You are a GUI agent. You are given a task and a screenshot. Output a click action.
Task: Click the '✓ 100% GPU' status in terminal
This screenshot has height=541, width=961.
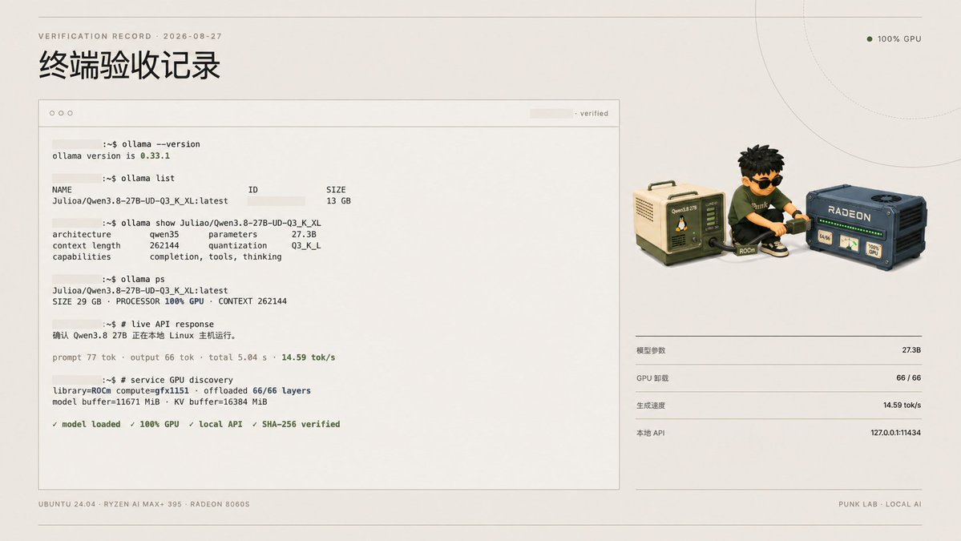(155, 424)
